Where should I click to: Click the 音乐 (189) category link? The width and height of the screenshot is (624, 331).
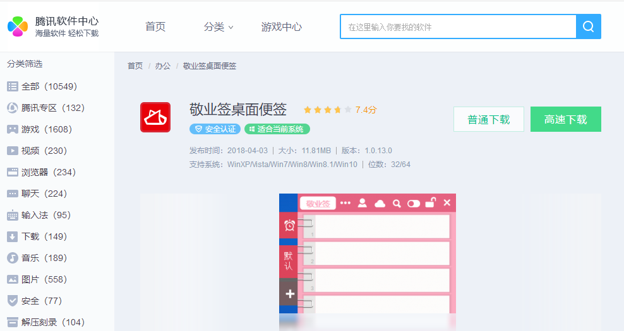[x=44, y=258]
